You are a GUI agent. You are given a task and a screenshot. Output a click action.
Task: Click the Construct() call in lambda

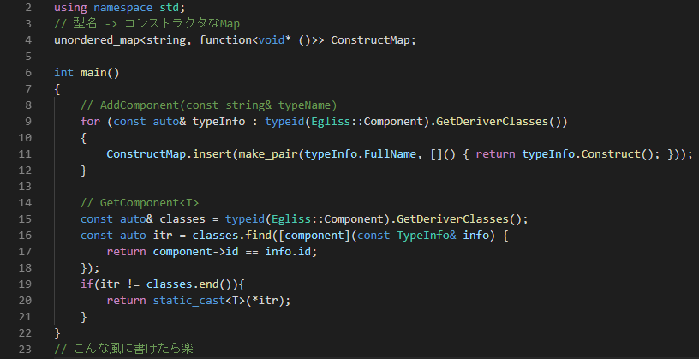click(617, 154)
